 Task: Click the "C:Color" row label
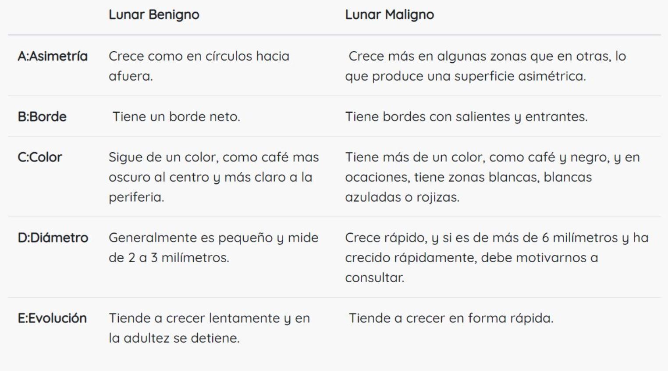pos(40,157)
